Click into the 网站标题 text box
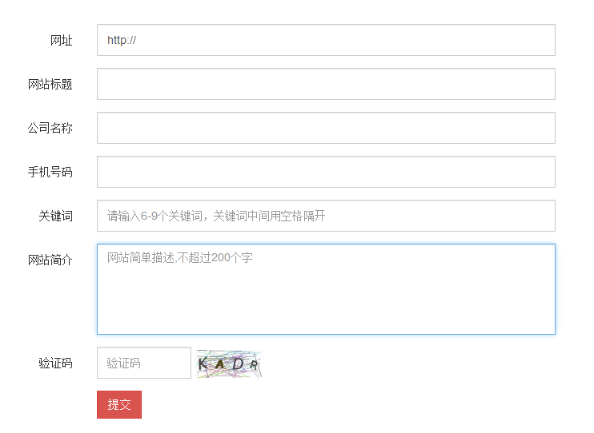 326,84
